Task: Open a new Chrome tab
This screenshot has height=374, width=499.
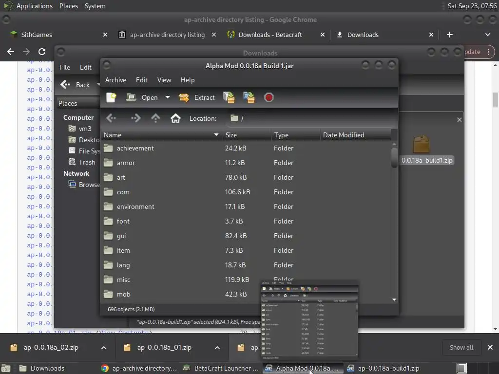Action: point(450,35)
